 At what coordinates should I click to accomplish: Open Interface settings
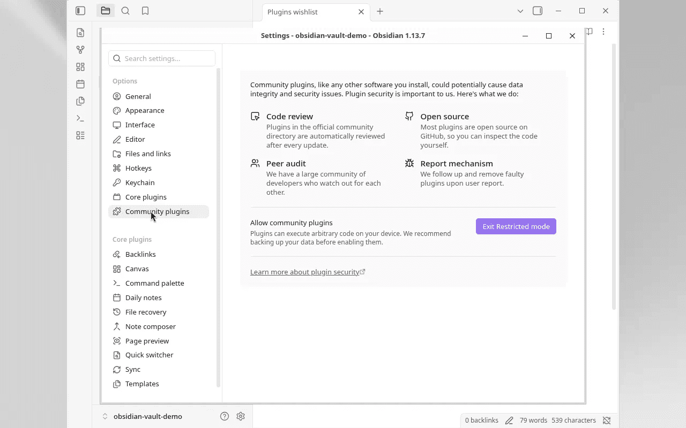[159, 125]
